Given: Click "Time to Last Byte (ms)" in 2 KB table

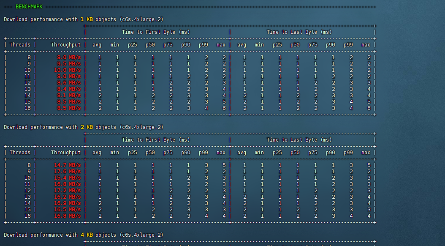Looking at the screenshot, I should (299, 140).
